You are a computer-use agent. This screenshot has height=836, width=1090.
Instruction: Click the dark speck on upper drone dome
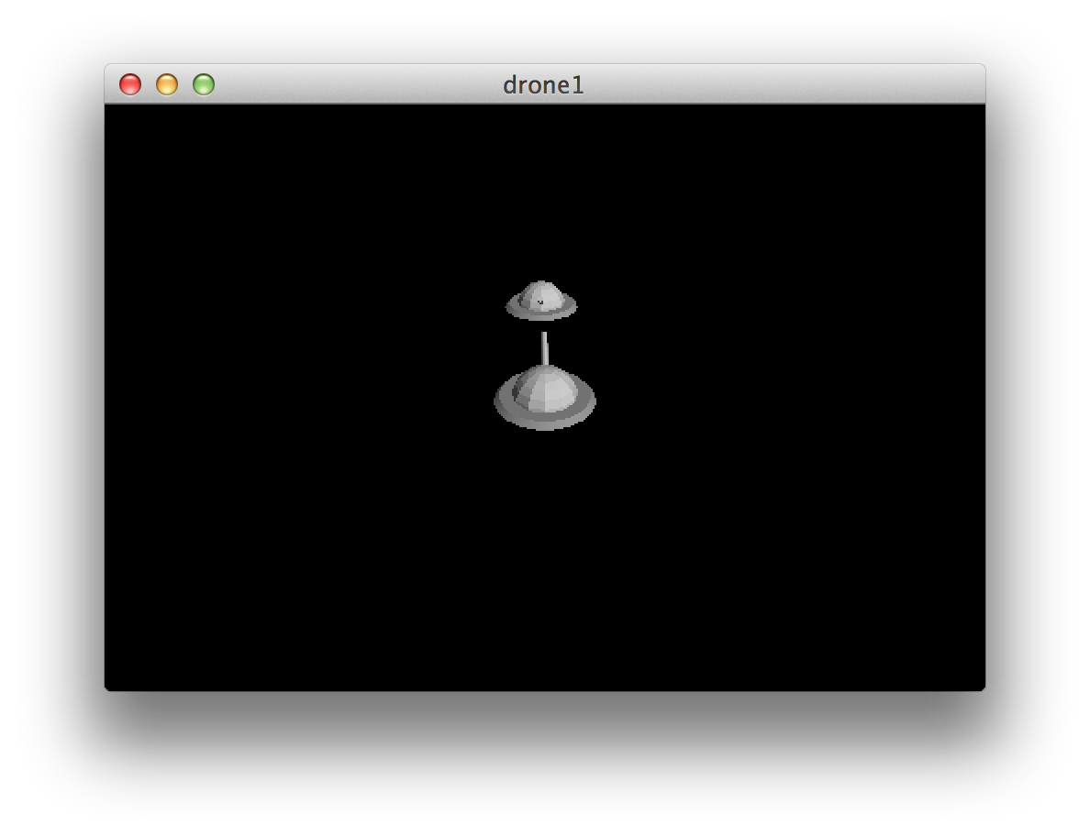540,301
